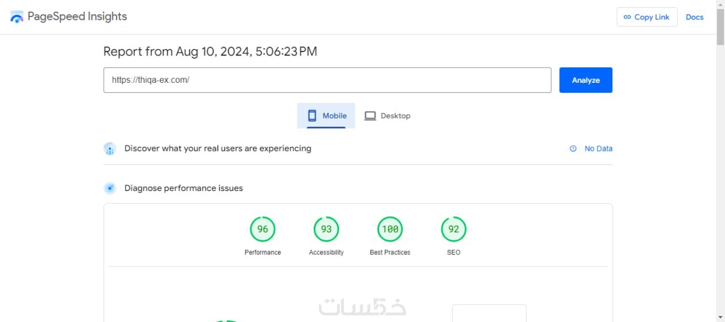Click the real users experience icon
The image size is (725, 322).
tap(110, 149)
